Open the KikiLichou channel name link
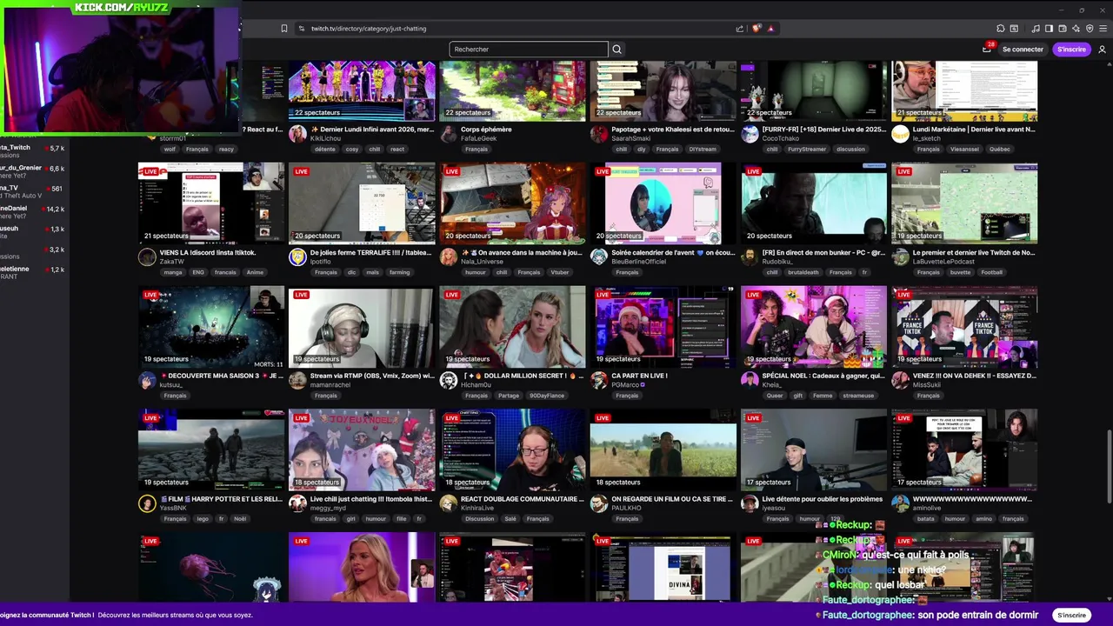Image resolution: width=1113 pixels, height=626 pixels. [x=325, y=138]
